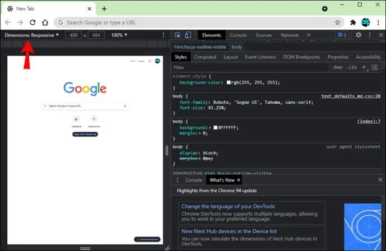Open the Sources tab
The height and width of the screenshot is (251, 386).
click(263, 35)
